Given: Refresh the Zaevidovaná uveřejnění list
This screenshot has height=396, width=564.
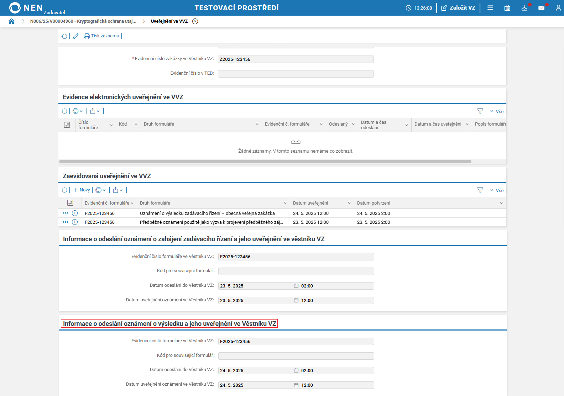Looking at the screenshot, I should (x=64, y=190).
